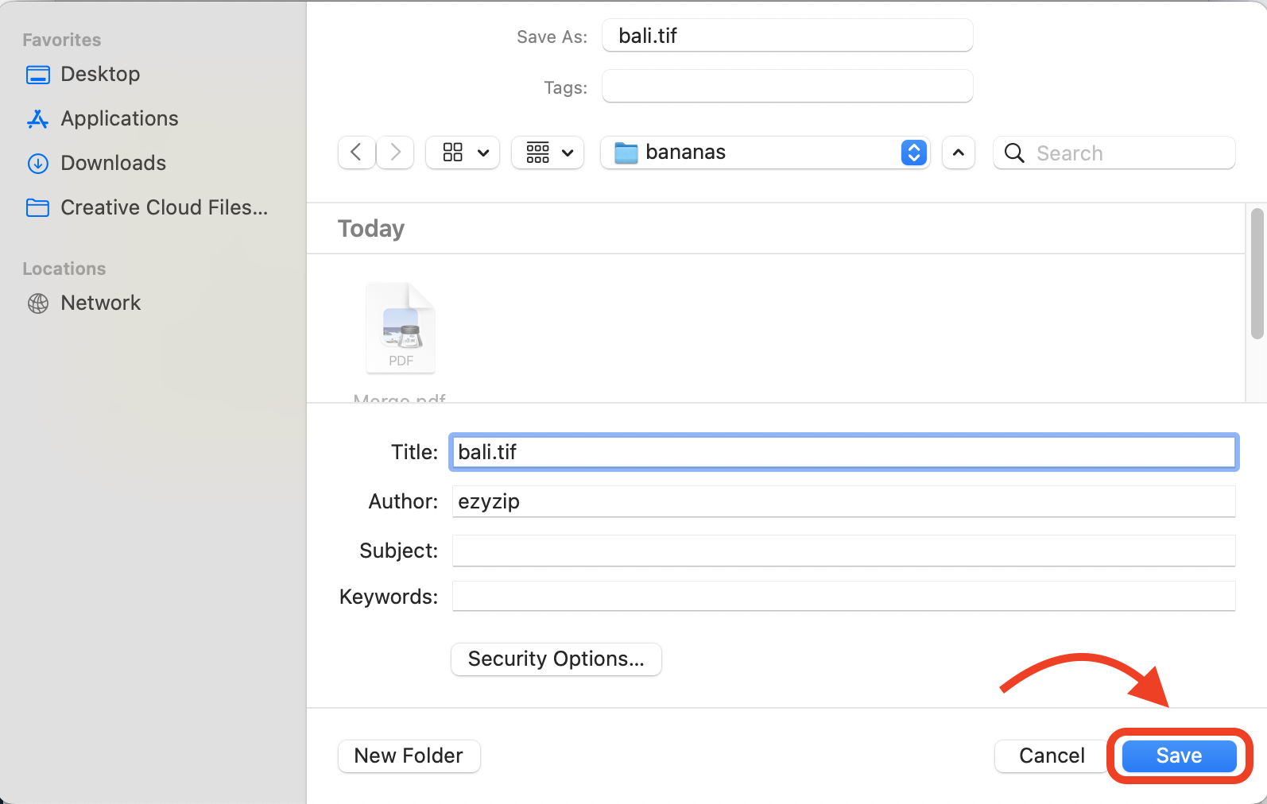Go to Downloads in the sidebar
The image size is (1267, 804).
coord(113,163)
